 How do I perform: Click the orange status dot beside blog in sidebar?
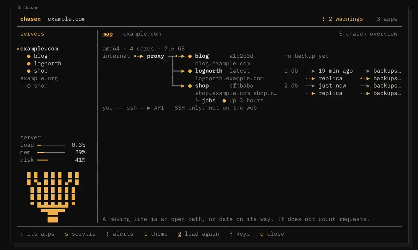pyautogui.click(x=29, y=56)
